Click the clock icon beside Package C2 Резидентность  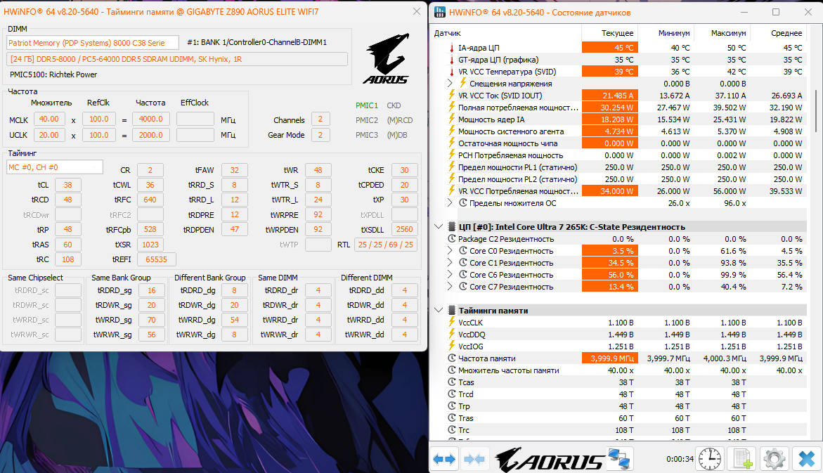click(451, 238)
